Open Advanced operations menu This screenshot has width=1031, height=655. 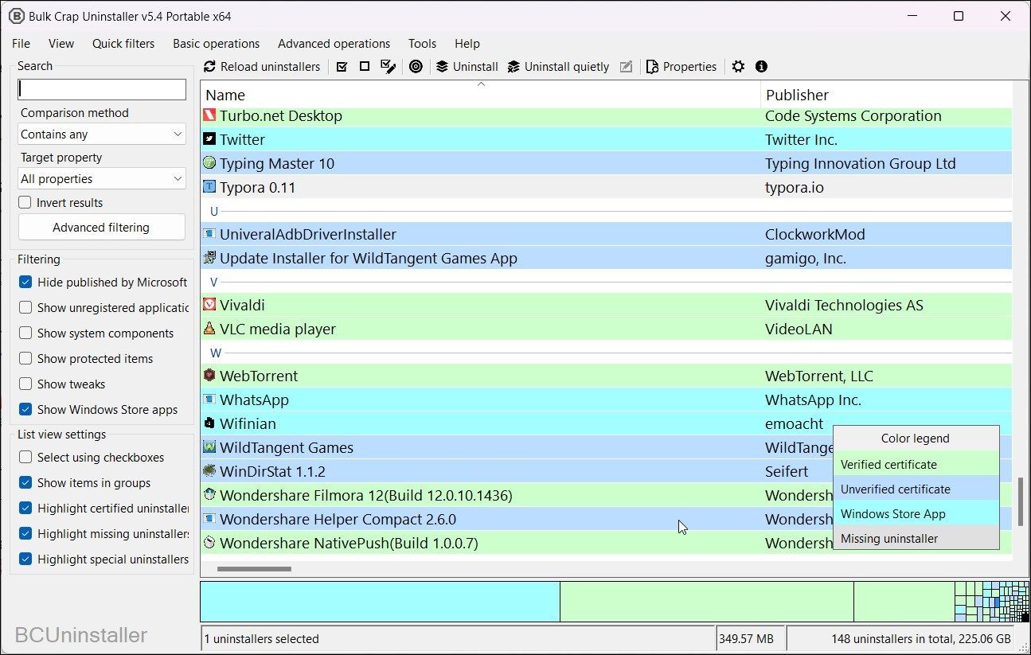pos(334,44)
